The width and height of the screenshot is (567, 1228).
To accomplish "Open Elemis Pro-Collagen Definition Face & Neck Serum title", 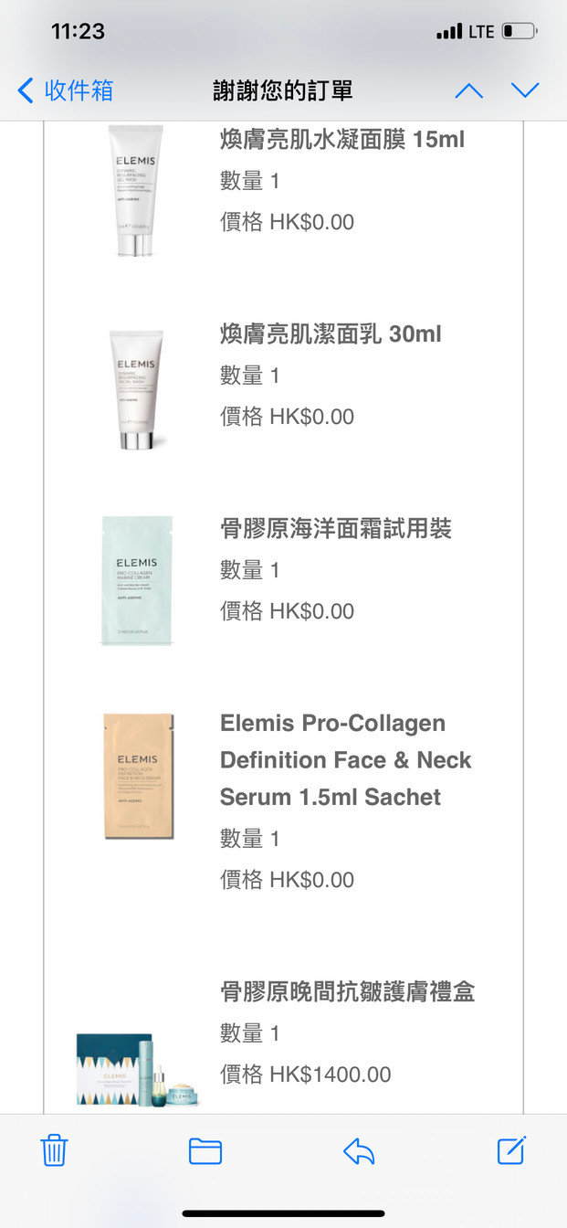I will (346, 760).
